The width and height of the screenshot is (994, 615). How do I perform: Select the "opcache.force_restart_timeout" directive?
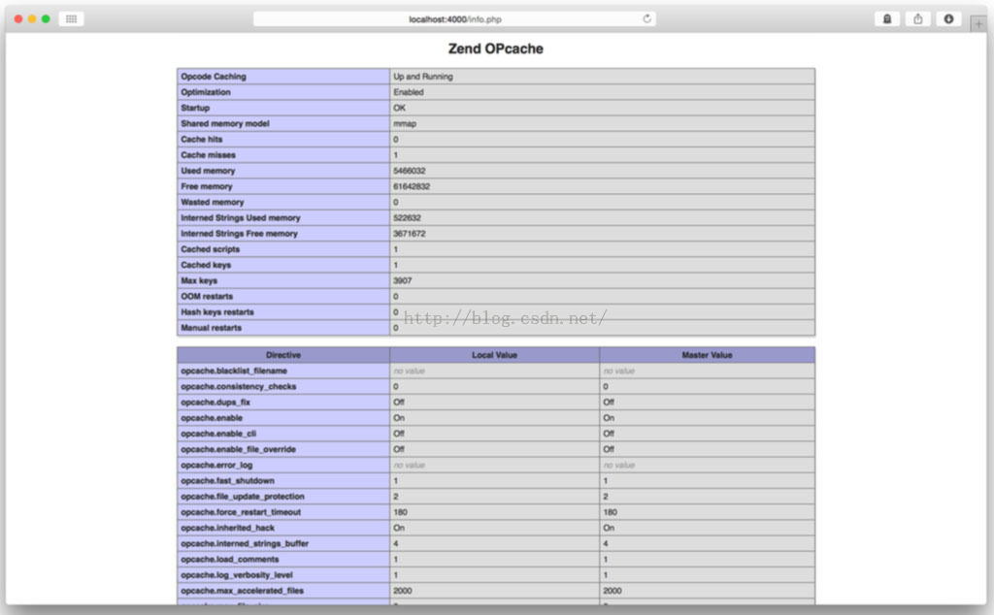241,512
